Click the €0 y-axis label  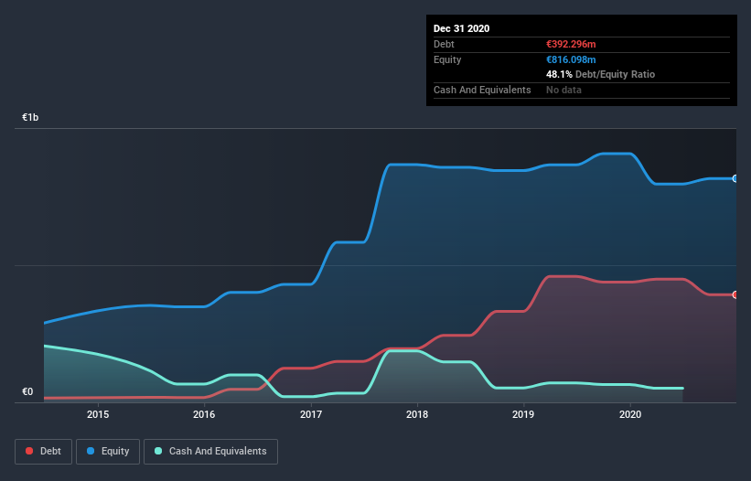click(27, 391)
